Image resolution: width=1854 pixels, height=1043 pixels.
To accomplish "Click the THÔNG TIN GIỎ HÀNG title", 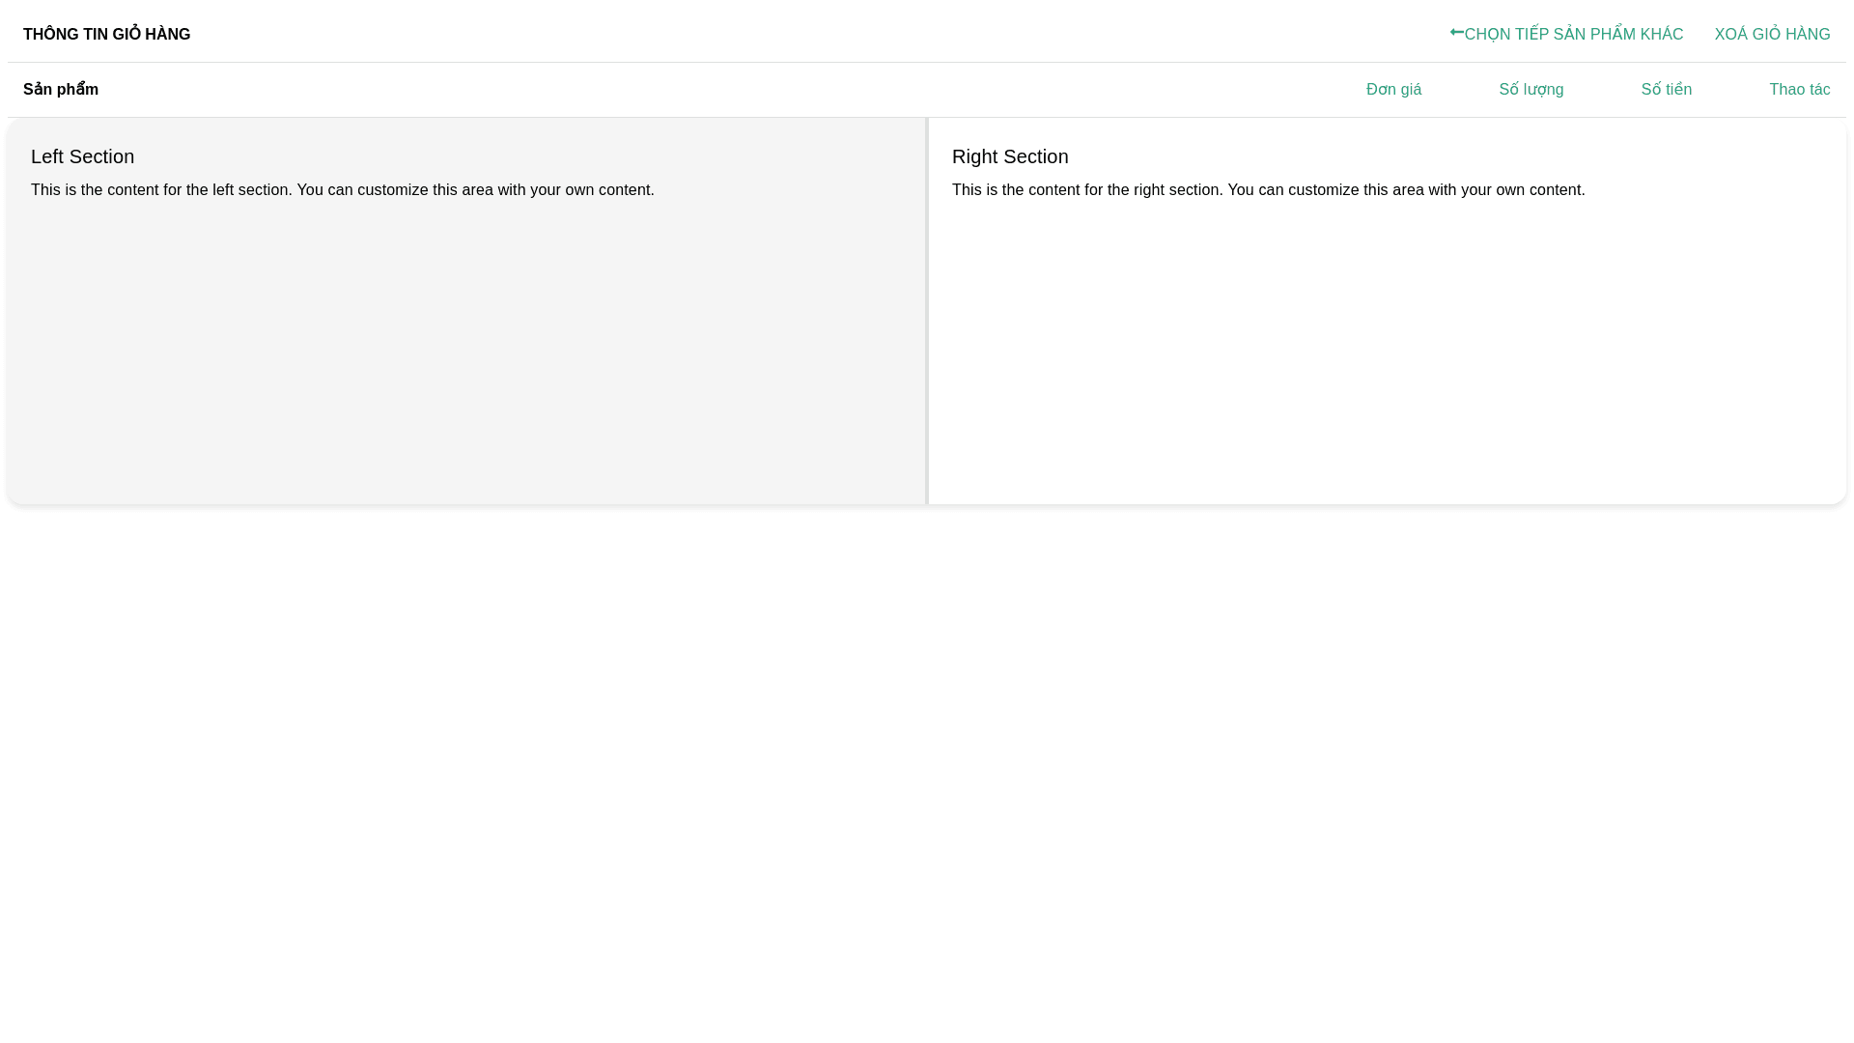I will (106, 35).
